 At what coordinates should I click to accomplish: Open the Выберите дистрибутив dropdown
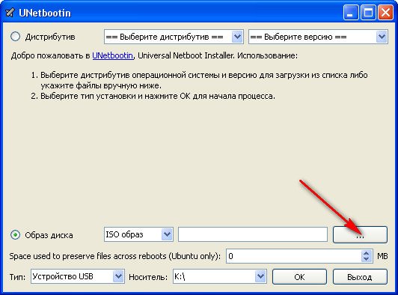(x=174, y=37)
